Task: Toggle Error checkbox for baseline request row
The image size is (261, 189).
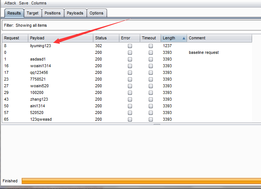Action: tap(130, 52)
